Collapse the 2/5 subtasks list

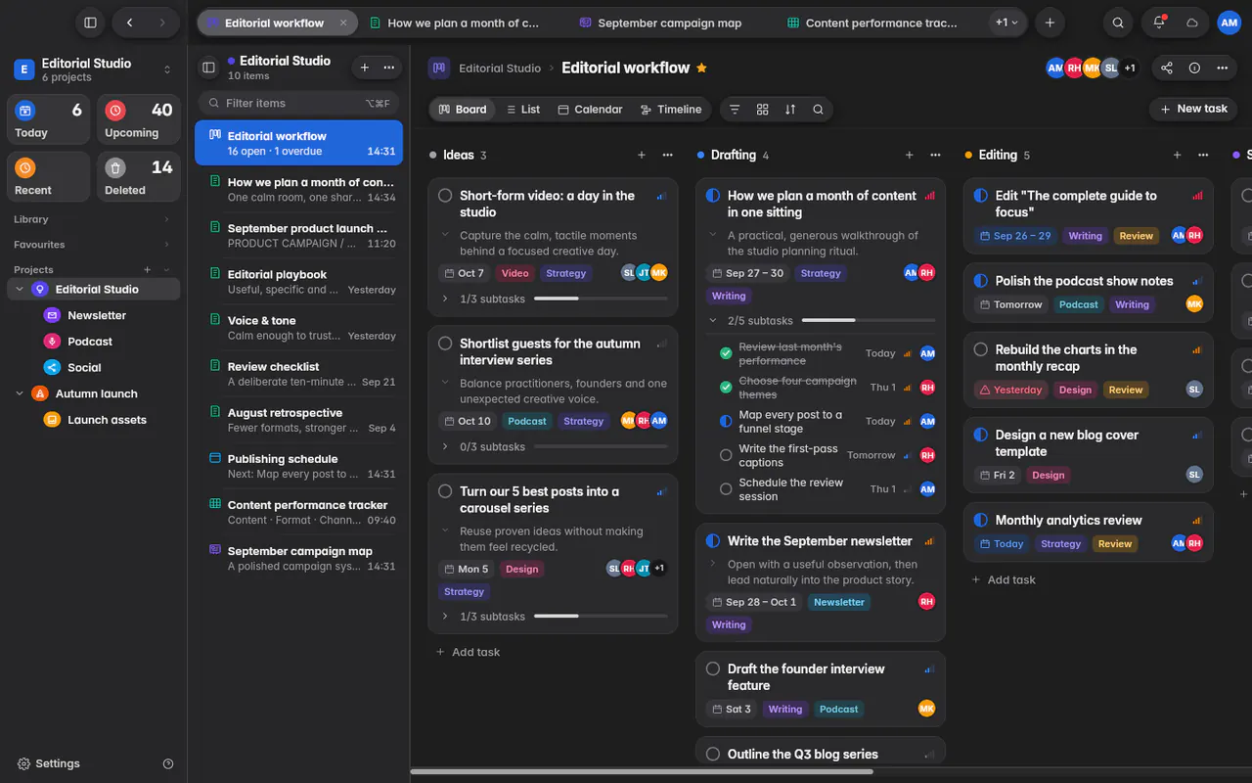pyautogui.click(x=713, y=320)
